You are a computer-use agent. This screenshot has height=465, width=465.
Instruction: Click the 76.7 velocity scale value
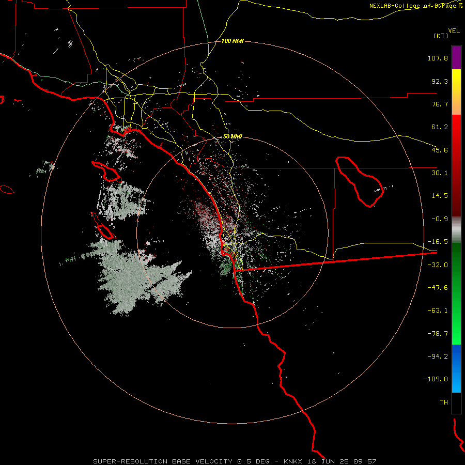(440, 104)
